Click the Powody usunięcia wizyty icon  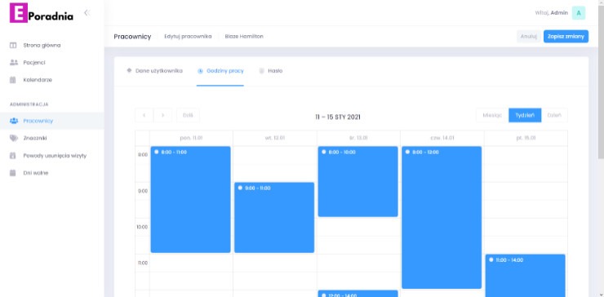tap(13, 156)
